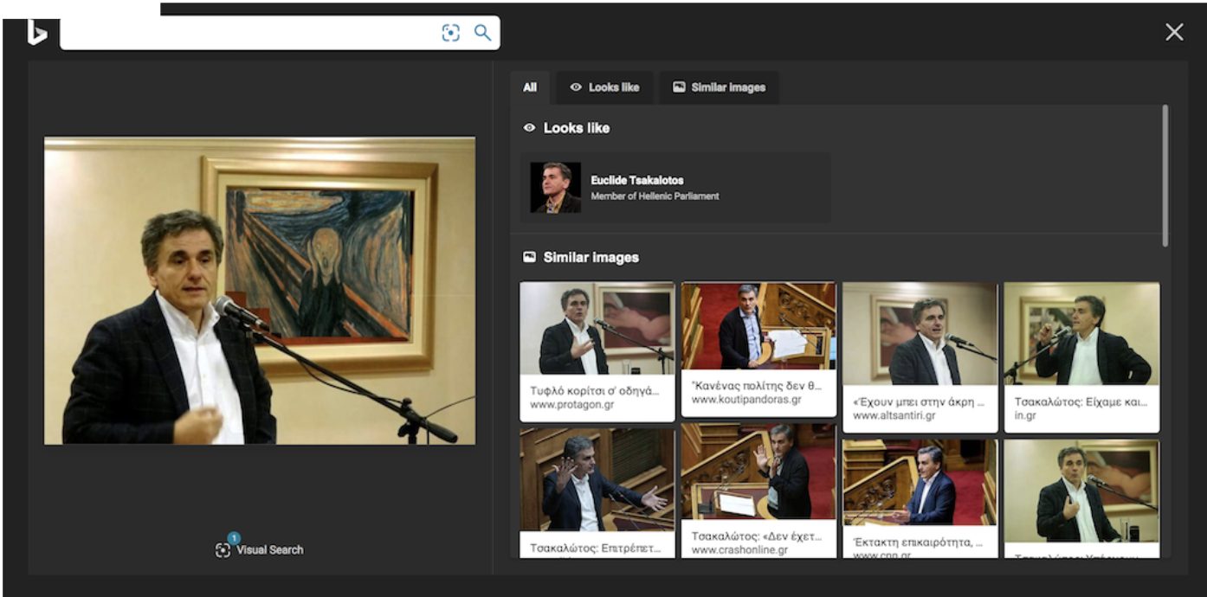Screen dimensions: 1207x597
Task: Select the All tab
Action: tap(530, 87)
